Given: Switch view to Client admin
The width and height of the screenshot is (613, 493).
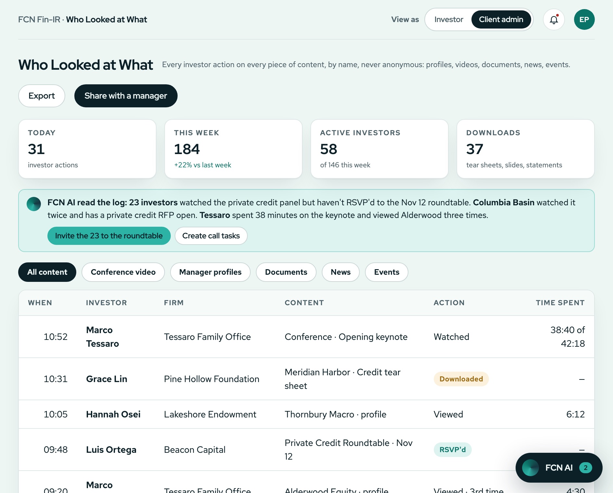Looking at the screenshot, I should 501,19.
